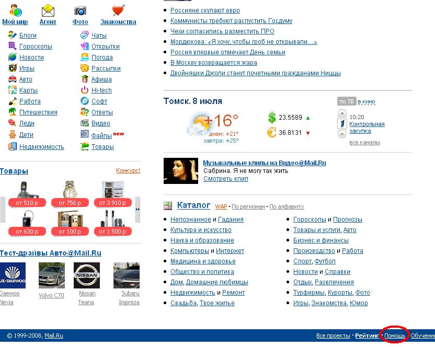Open the Знакомства heart icon
Viewport: 435px width, 347px height.
tap(118, 10)
